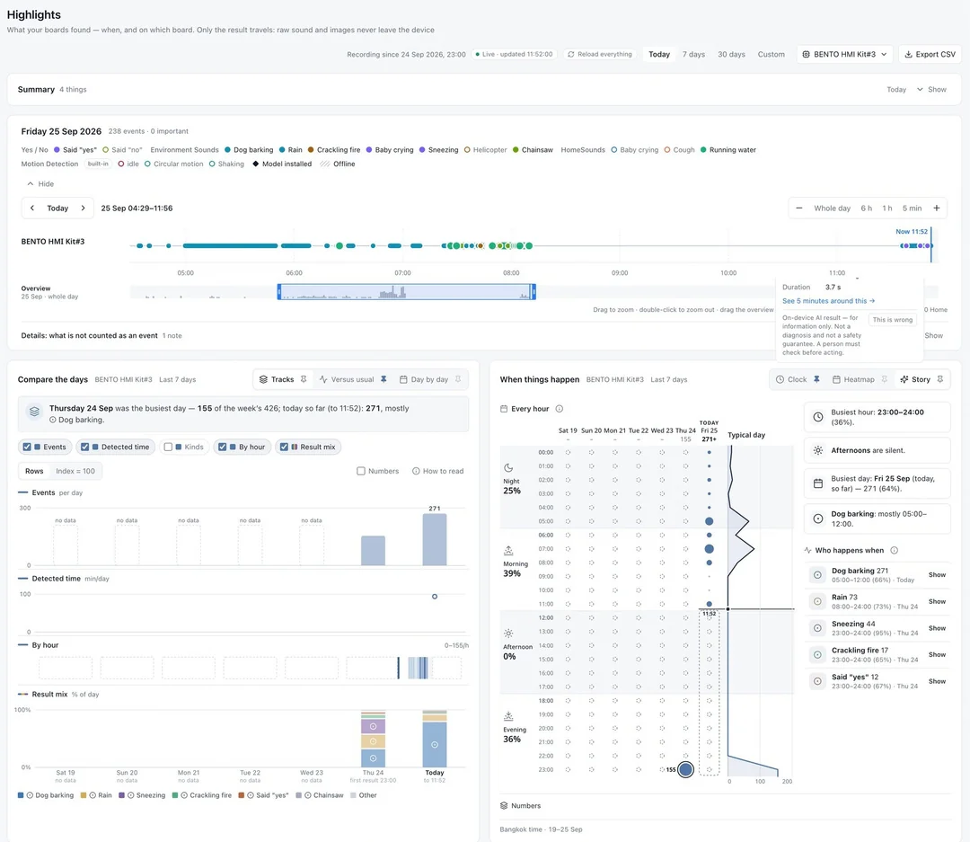The height and width of the screenshot is (842, 970).
Task: Zoom in the timeline with plus icon
Action: (x=937, y=208)
